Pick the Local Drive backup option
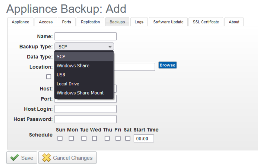The height and width of the screenshot is (167, 258). coord(68,84)
